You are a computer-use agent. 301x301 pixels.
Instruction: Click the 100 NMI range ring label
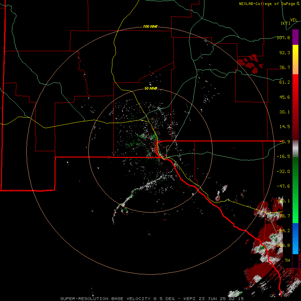(150, 26)
